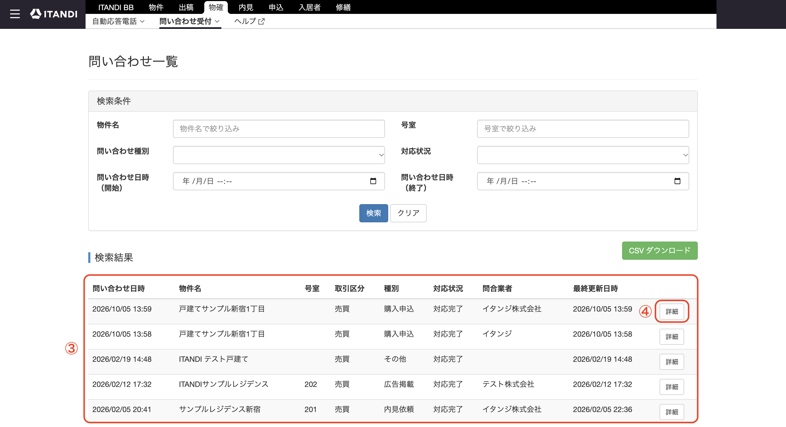
Task: Switch to the 内見 tab
Action: (246, 7)
